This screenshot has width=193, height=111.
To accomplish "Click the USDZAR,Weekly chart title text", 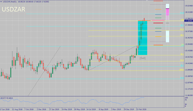I will coord(10,2).
